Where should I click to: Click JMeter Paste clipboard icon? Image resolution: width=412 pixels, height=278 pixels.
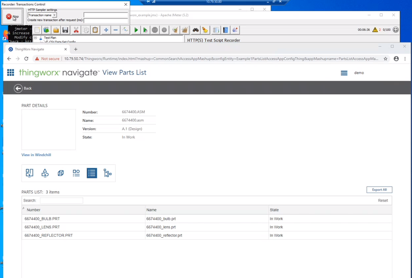[95, 30]
